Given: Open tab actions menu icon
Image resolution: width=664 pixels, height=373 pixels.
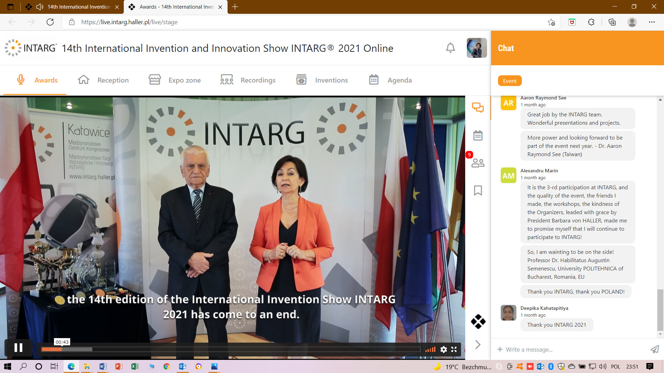Looking at the screenshot, I should pyautogui.click(x=10, y=7).
